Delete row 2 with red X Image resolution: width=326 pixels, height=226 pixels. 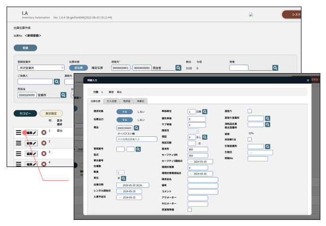coord(43,143)
